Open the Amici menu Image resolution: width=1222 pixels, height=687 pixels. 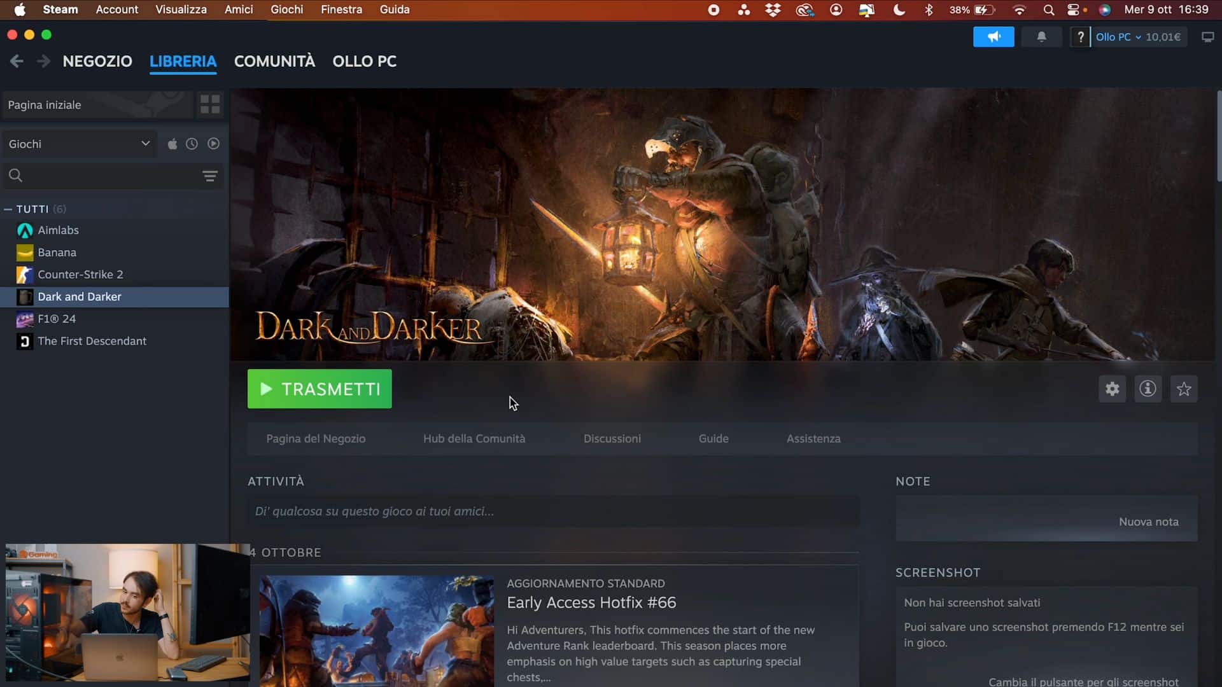(239, 10)
